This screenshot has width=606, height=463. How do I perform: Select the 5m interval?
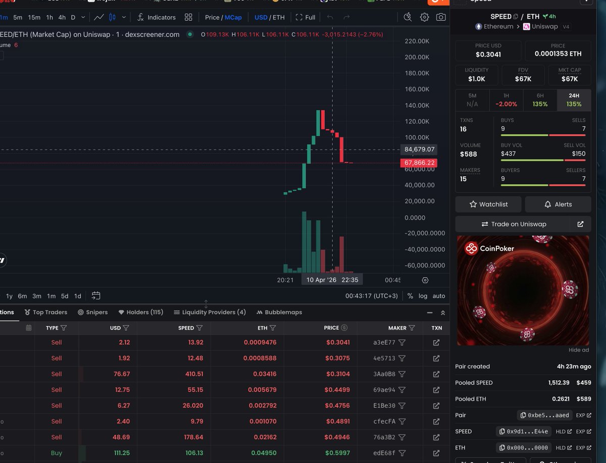(x=18, y=17)
